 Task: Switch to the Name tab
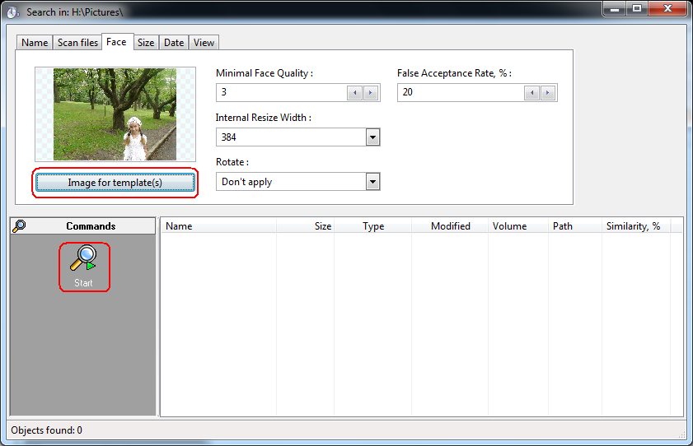tap(35, 43)
